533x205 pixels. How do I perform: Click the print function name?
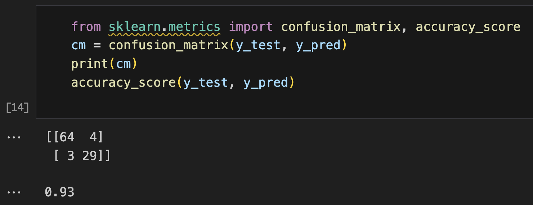tap(90, 64)
